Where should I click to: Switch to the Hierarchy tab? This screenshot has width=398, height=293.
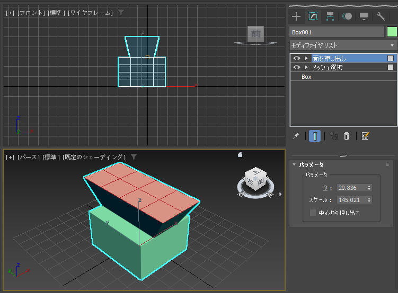(330, 16)
